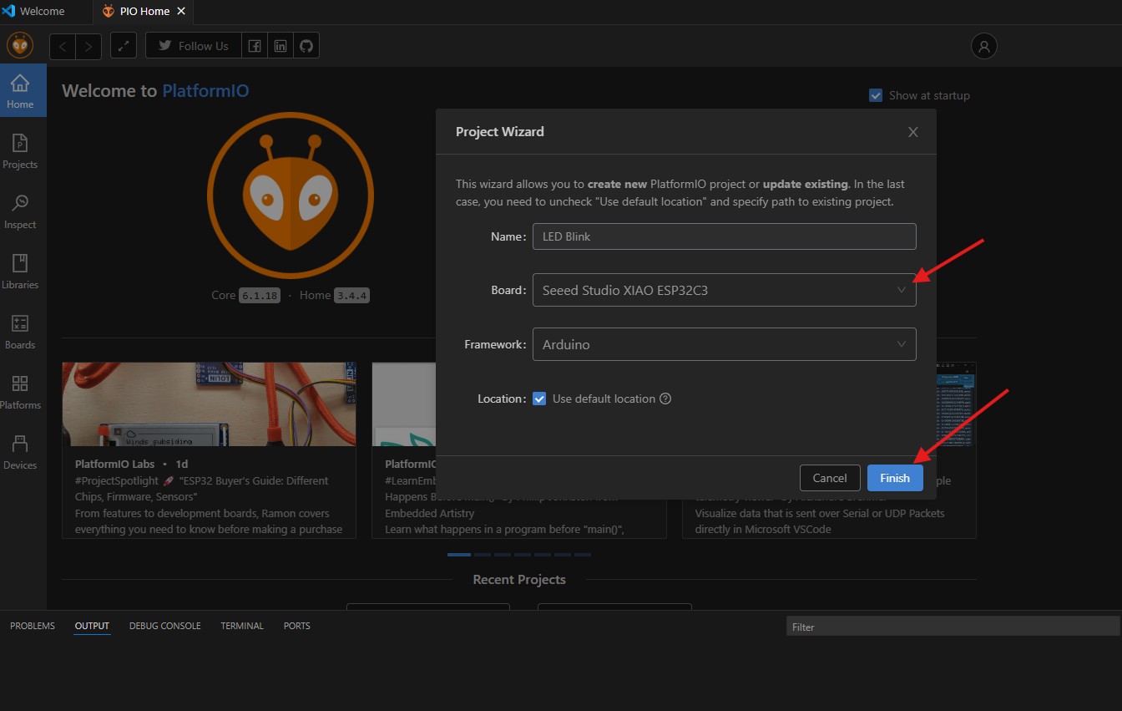This screenshot has height=711, width=1122.
Task: Open the DEBUG CONSOLE panel tab
Action: click(x=165, y=626)
